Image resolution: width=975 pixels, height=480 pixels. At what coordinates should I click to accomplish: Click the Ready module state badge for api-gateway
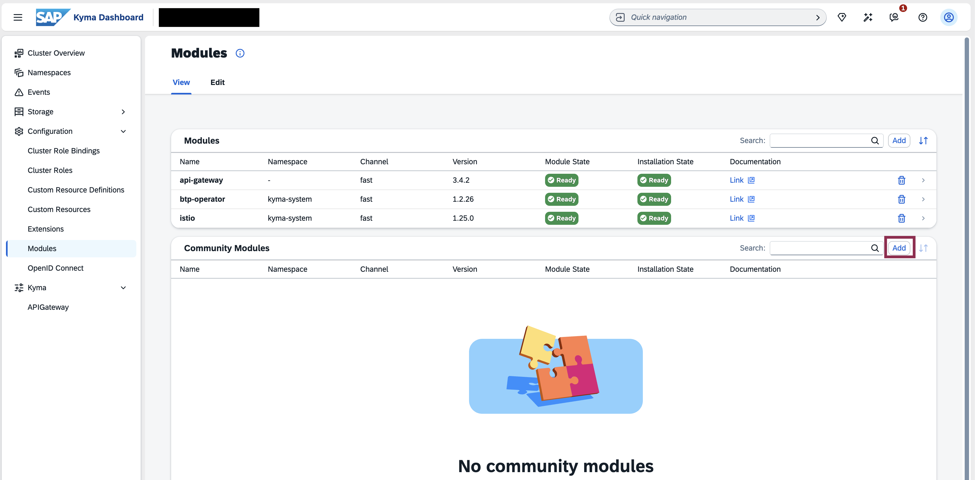pyautogui.click(x=561, y=180)
